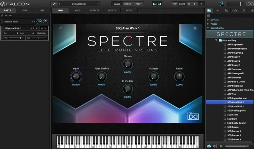This screenshot has height=149, width=254.
Task: Open the TREE tab
Action: pos(25,10)
